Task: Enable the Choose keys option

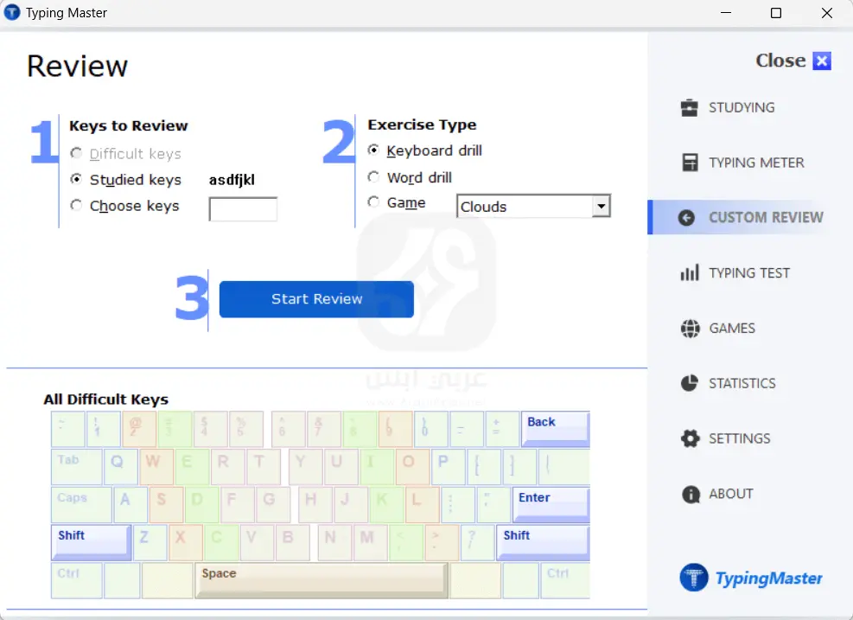Action: 75,206
